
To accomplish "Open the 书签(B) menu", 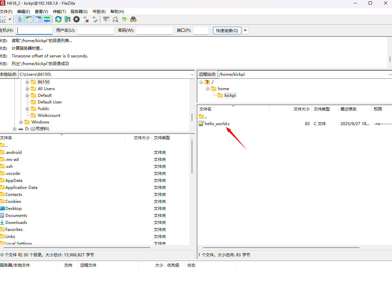I will point(99,11).
